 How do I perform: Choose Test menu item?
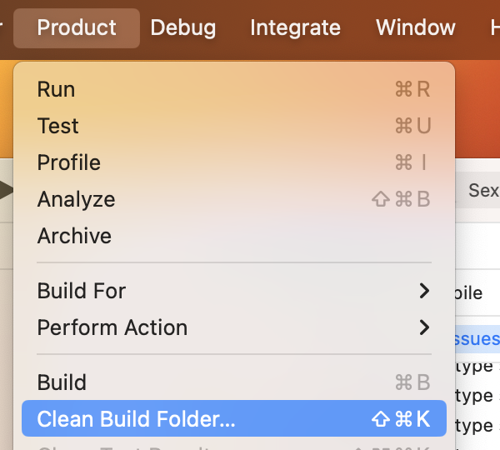click(233, 126)
